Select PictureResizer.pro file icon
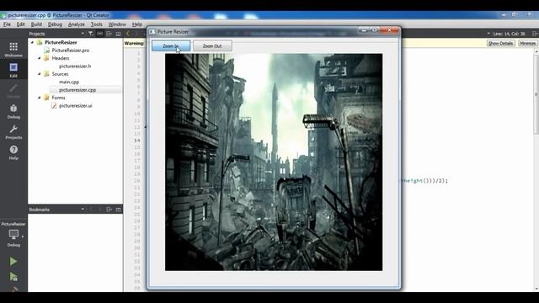 [47, 50]
